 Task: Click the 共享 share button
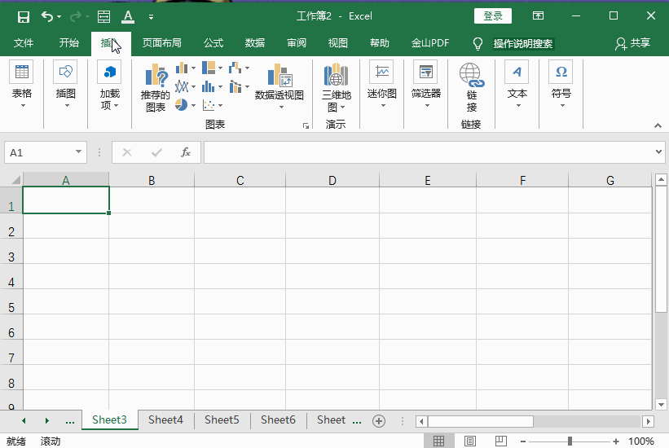pyautogui.click(x=633, y=43)
